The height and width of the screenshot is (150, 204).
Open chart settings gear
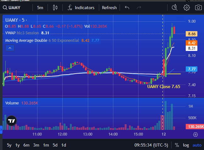click(187, 8)
